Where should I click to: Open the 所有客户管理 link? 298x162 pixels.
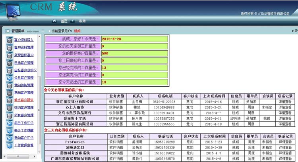pyautogui.click(x=24, y=115)
